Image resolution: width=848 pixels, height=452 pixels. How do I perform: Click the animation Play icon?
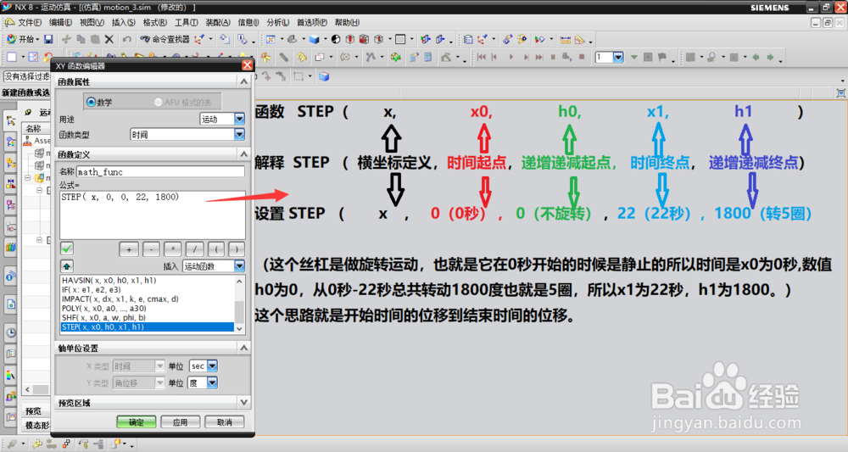[x=510, y=57]
